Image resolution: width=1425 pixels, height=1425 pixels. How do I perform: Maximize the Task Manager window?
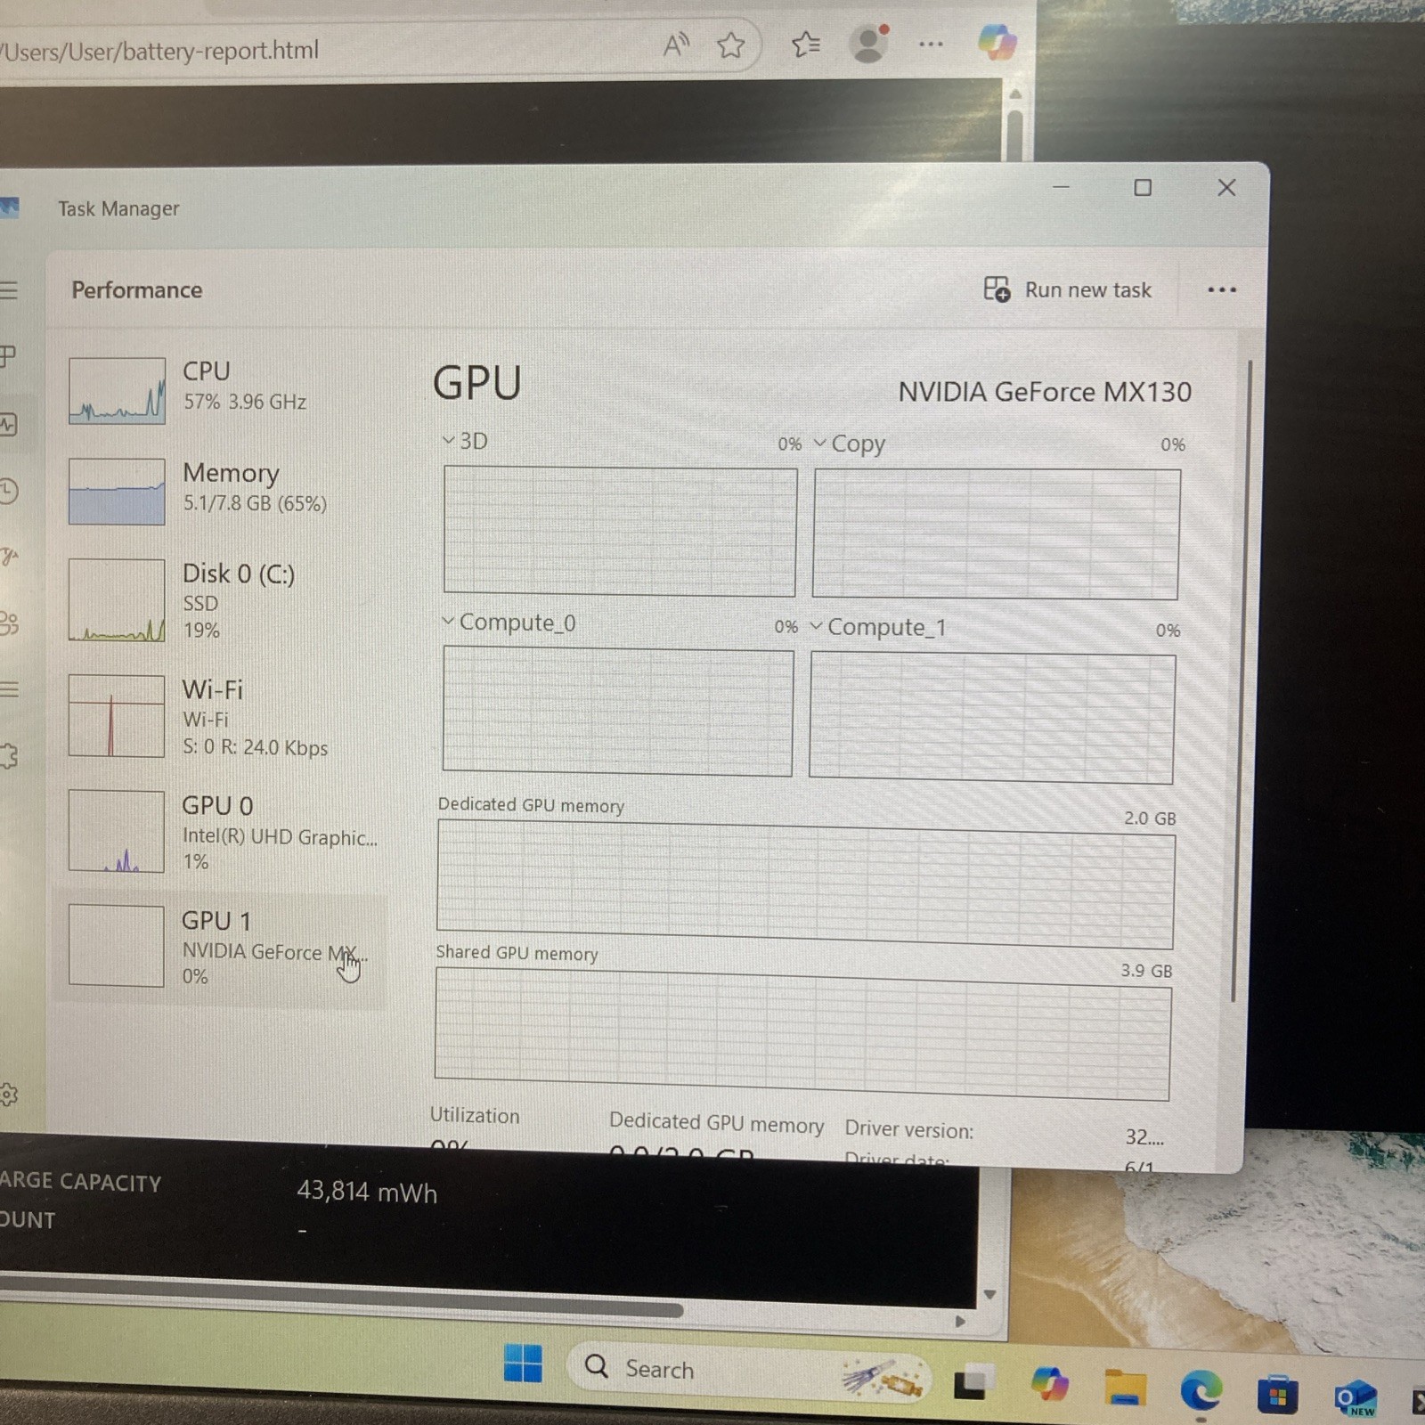click(1143, 187)
